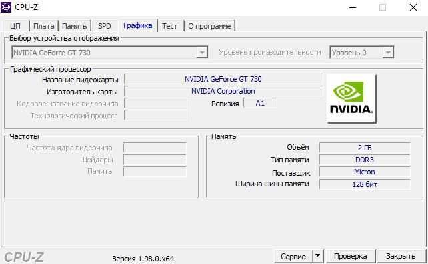Viewport: 428px width, 264px height.
Task: Click the Изготовитель карты label
Action: [82, 92]
